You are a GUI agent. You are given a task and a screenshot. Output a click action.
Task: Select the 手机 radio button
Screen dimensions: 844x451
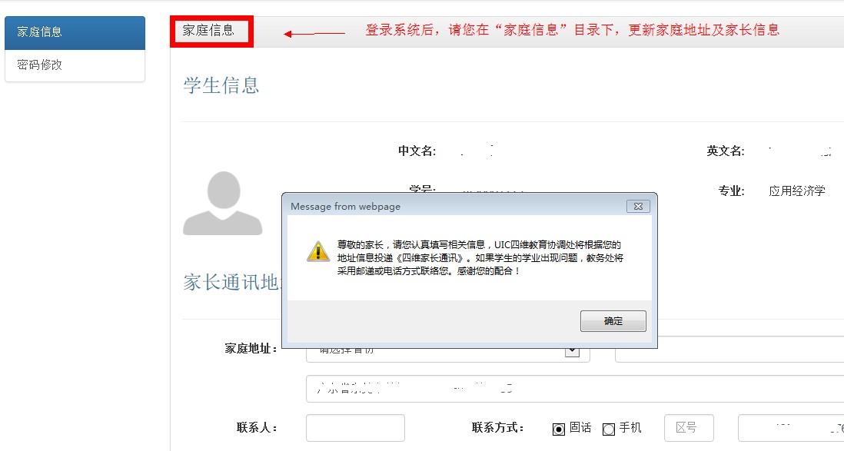tap(609, 429)
